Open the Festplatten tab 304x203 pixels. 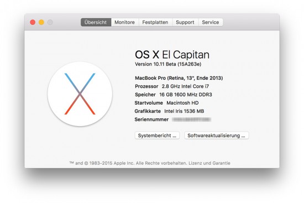point(155,22)
